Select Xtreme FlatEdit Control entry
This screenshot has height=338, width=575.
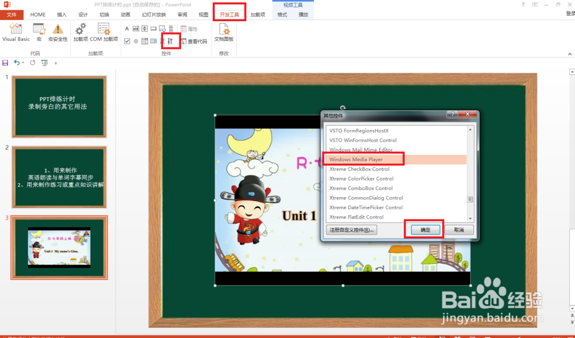(396, 217)
